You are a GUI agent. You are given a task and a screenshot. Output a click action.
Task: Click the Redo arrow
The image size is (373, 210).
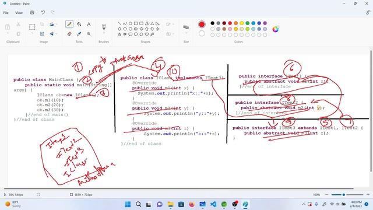[53, 13]
